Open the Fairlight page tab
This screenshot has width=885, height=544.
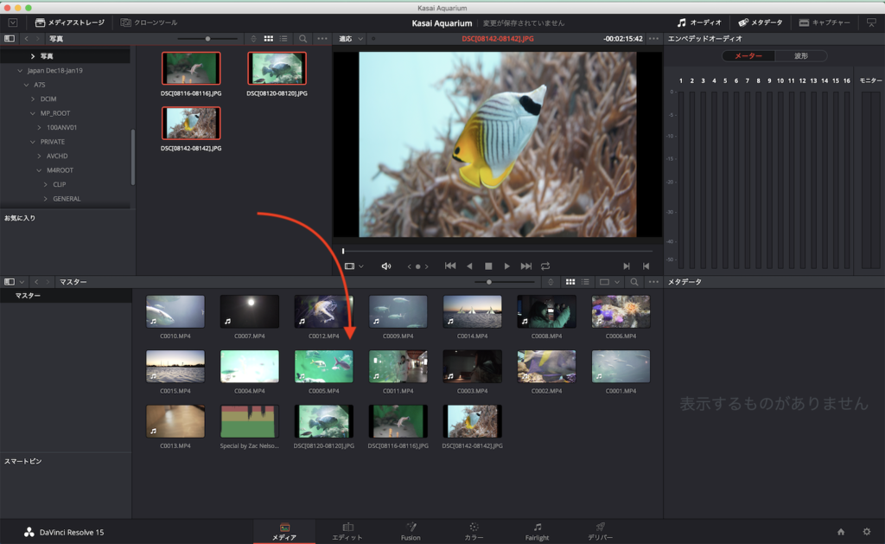click(x=537, y=531)
